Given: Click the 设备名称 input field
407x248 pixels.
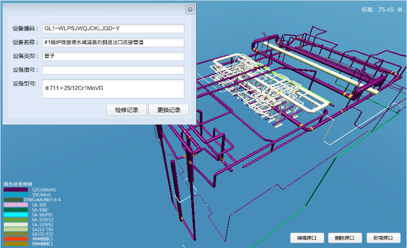Looking at the screenshot, I should click(x=113, y=42).
